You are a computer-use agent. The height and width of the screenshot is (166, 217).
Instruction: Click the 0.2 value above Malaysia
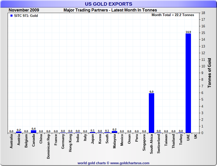pyautogui.click(x=114, y=129)
